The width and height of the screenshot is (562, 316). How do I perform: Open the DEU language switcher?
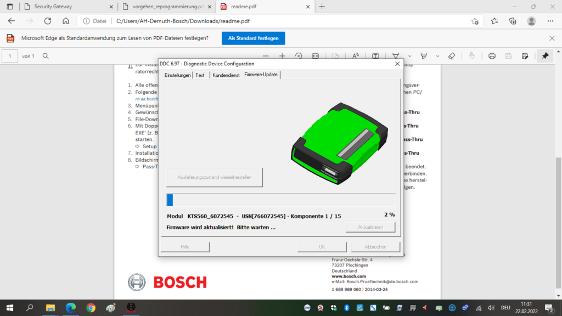click(505, 308)
